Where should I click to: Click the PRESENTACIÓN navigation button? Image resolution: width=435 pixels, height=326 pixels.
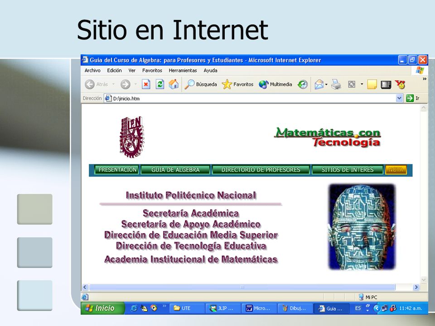tap(117, 170)
